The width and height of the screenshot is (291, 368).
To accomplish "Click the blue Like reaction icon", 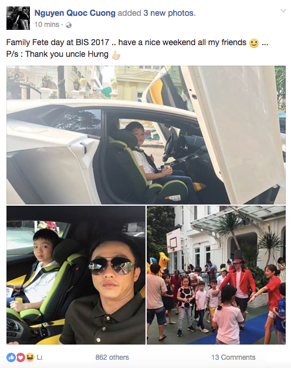I will 11,357.
